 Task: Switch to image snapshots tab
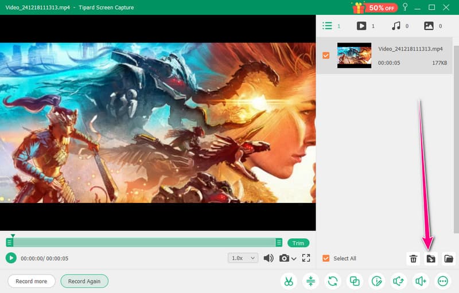(x=433, y=26)
